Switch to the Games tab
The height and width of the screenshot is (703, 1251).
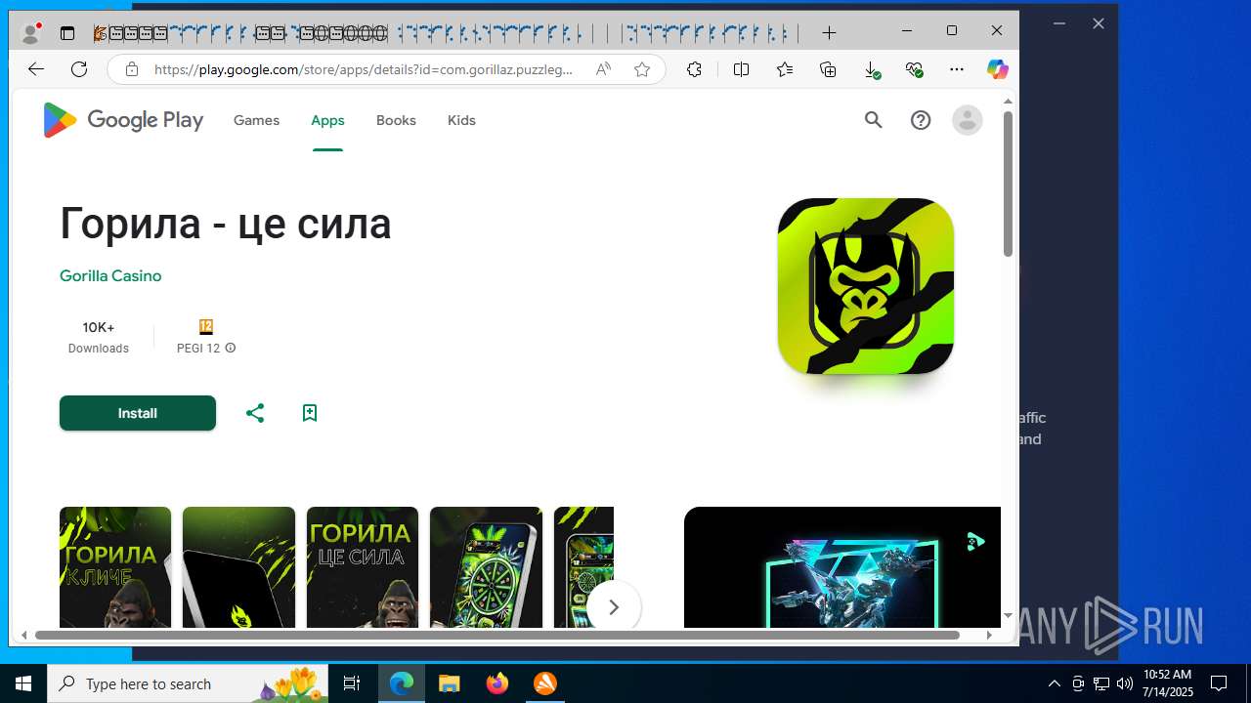pyautogui.click(x=256, y=120)
